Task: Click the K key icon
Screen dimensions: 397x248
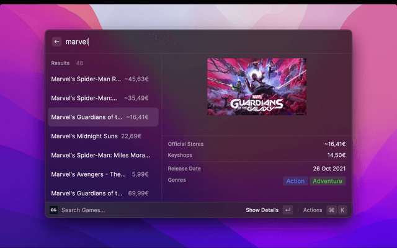Action: click(342, 210)
